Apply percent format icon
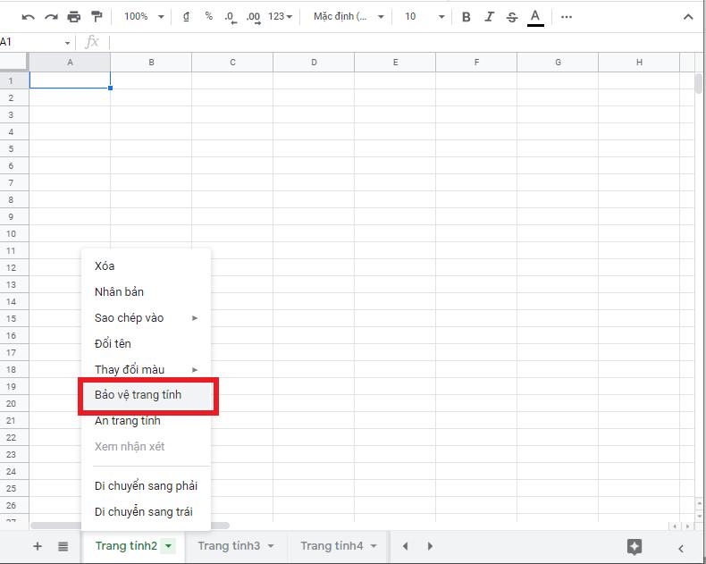 [208, 17]
